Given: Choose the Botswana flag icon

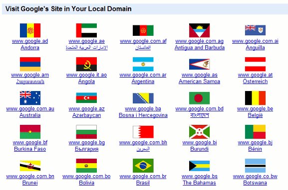Looking at the screenshot, I should coord(255,166).
